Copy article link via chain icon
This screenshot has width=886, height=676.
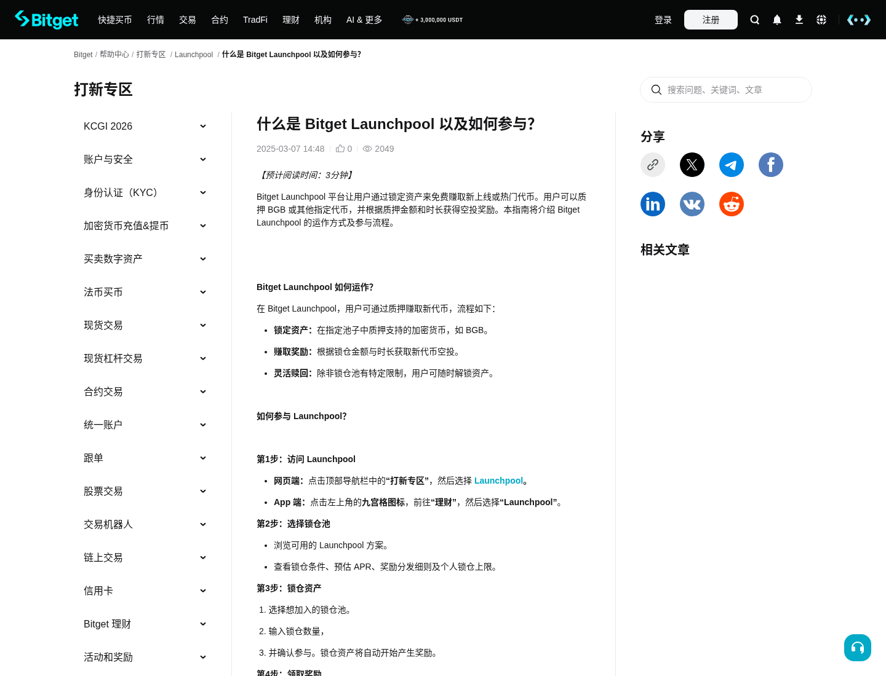[x=653, y=165]
